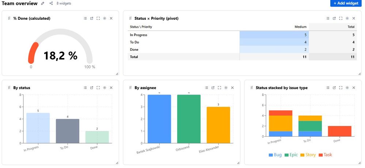Screen dimensions: 365x168
Task: Expand the By assignee widget to fullscreen
Action: point(219,88)
